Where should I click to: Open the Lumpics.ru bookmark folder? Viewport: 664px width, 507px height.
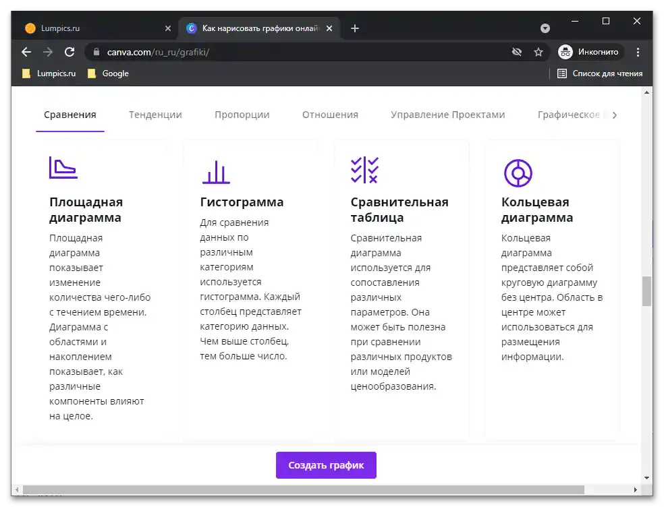49,73
